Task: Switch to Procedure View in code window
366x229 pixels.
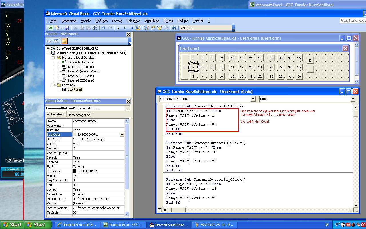Action: click(160, 210)
